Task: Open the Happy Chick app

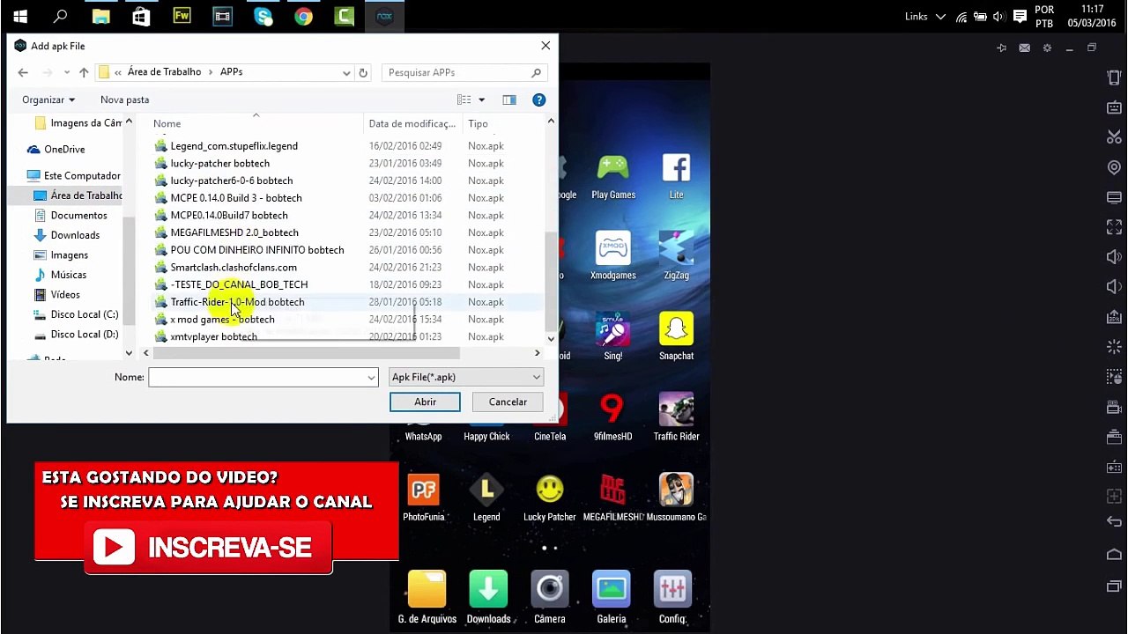Action: pyautogui.click(x=486, y=423)
